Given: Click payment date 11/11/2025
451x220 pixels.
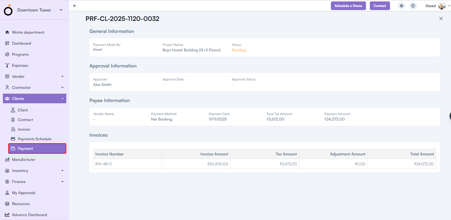Looking at the screenshot, I should pos(218,119).
